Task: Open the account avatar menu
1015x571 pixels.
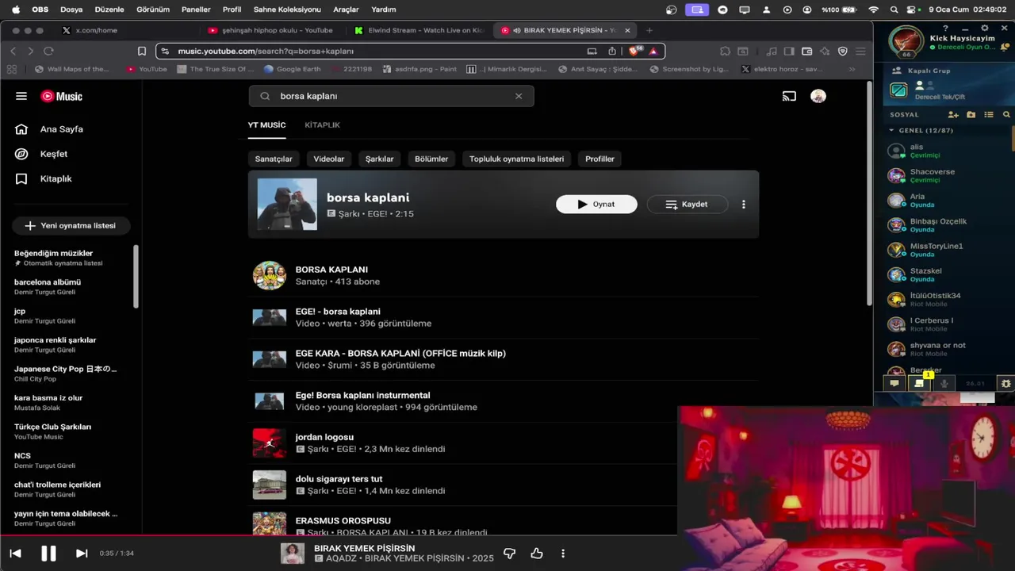Action: pyautogui.click(x=818, y=96)
